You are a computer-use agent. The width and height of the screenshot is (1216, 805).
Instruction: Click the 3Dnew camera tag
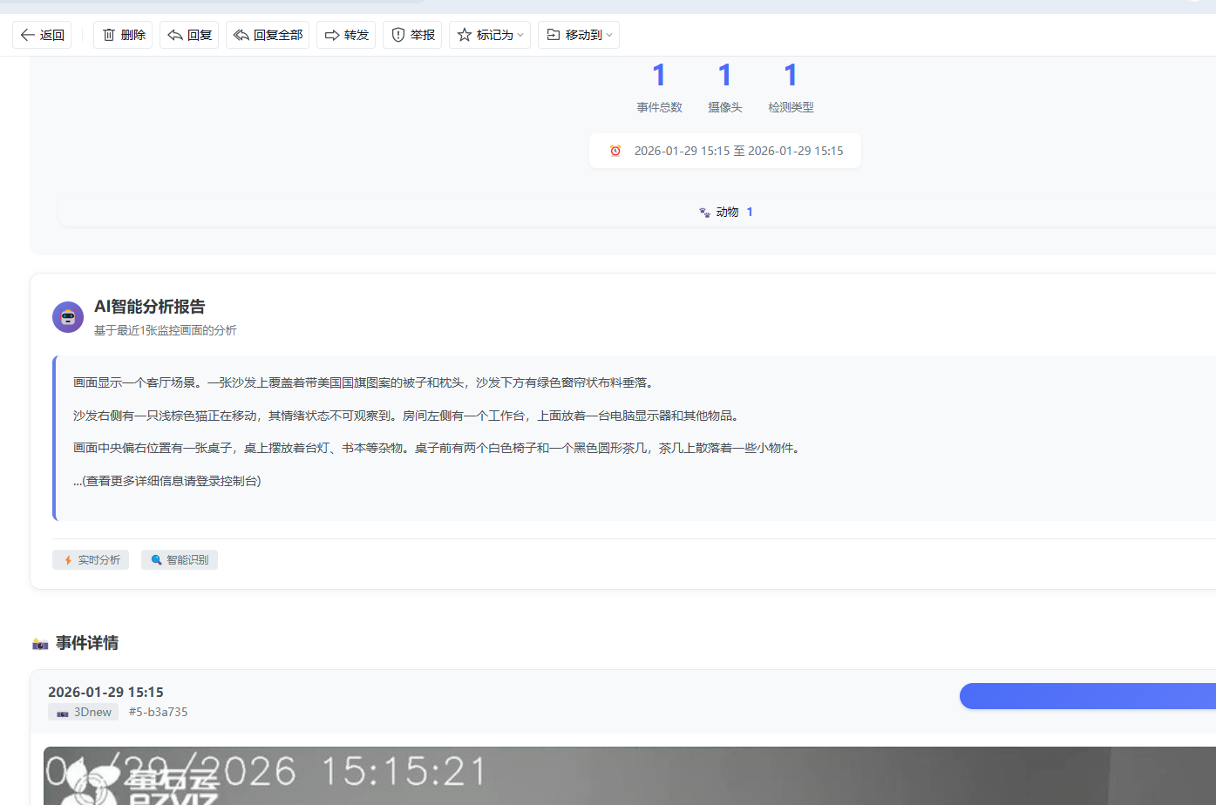pyautogui.click(x=84, y=712)
